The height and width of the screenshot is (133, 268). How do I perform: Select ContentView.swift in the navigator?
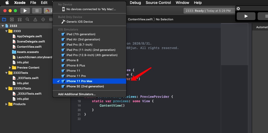pyautogui.click(x=29, y=47)
